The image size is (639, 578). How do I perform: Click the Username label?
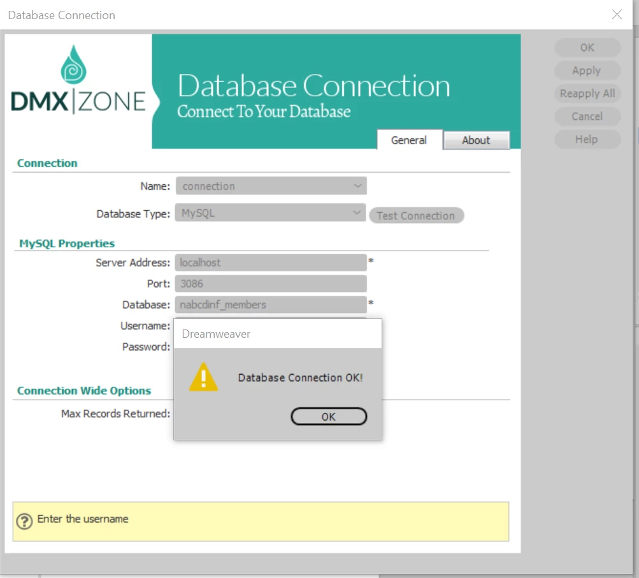tap(145, 326)
